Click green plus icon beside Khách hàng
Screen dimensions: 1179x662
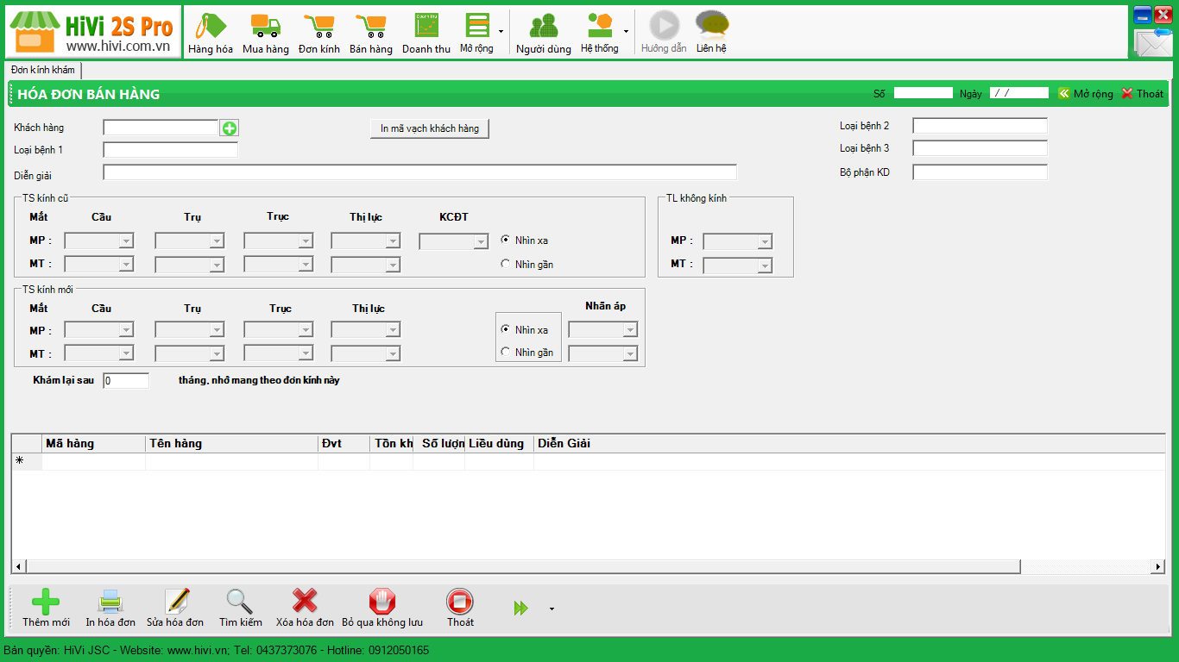[x=230, y=128]
